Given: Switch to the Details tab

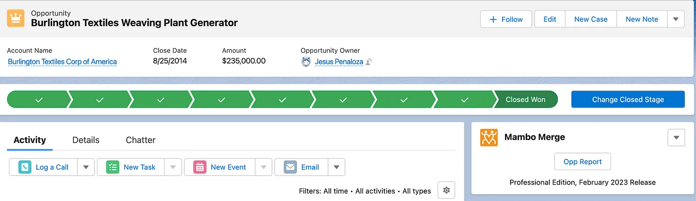Looking at the screenshot, I should (86, 140).
